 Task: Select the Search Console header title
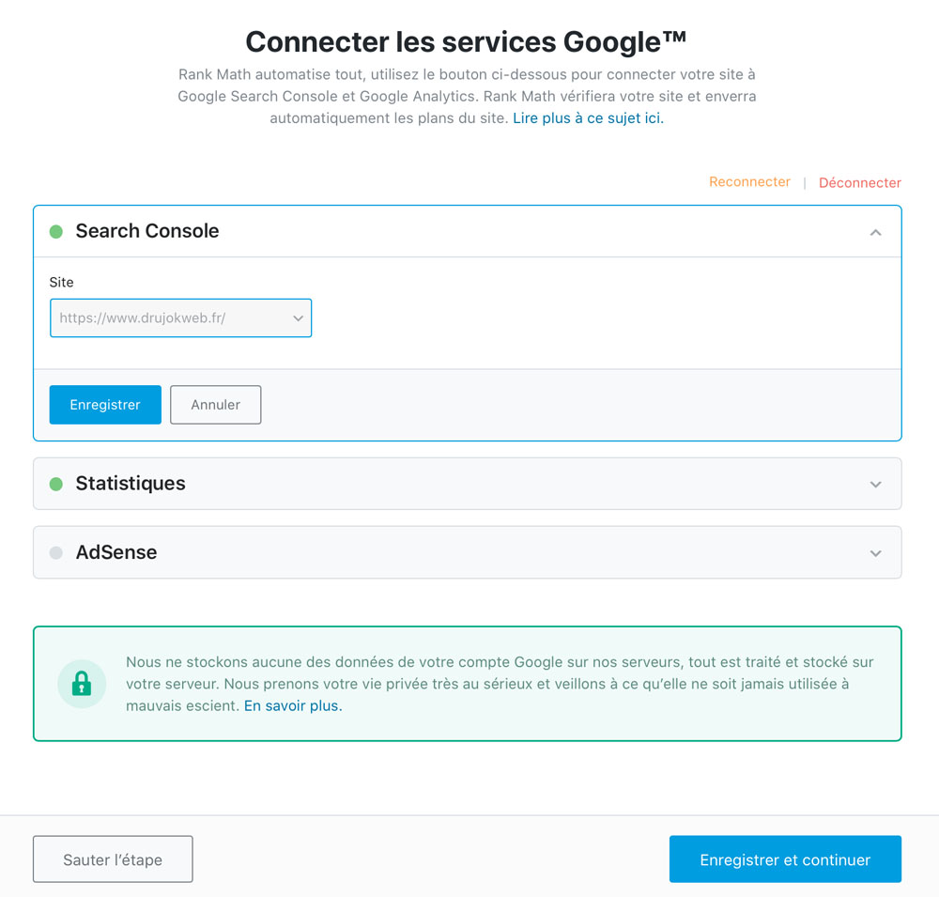click(x=147, y=231)
